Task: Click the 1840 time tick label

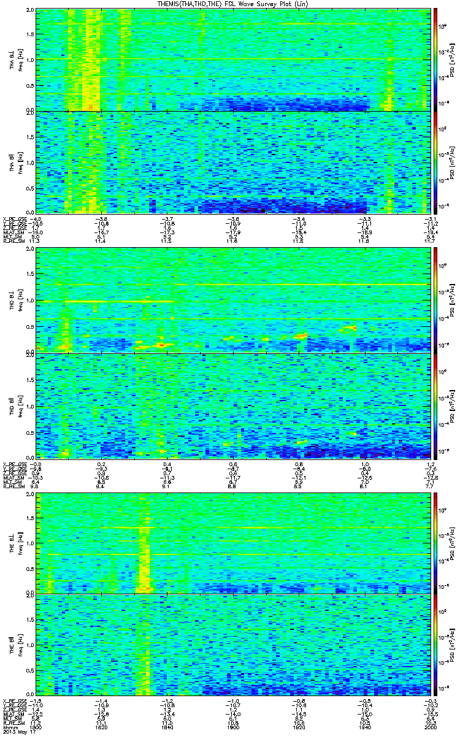Action: click(x=167, y=727)
